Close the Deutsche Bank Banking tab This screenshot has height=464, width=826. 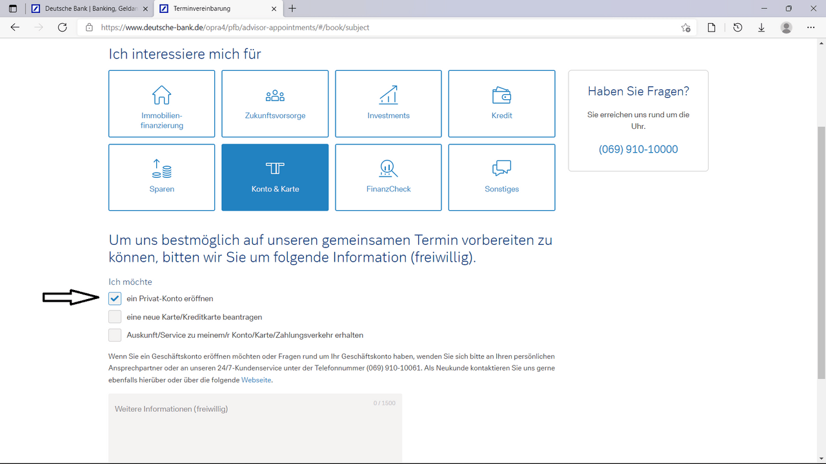145,9
